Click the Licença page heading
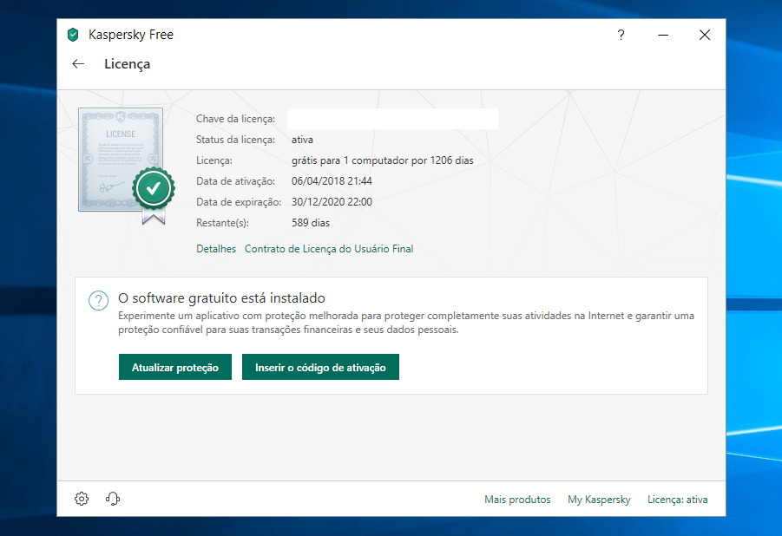 (x=128, y=64)
